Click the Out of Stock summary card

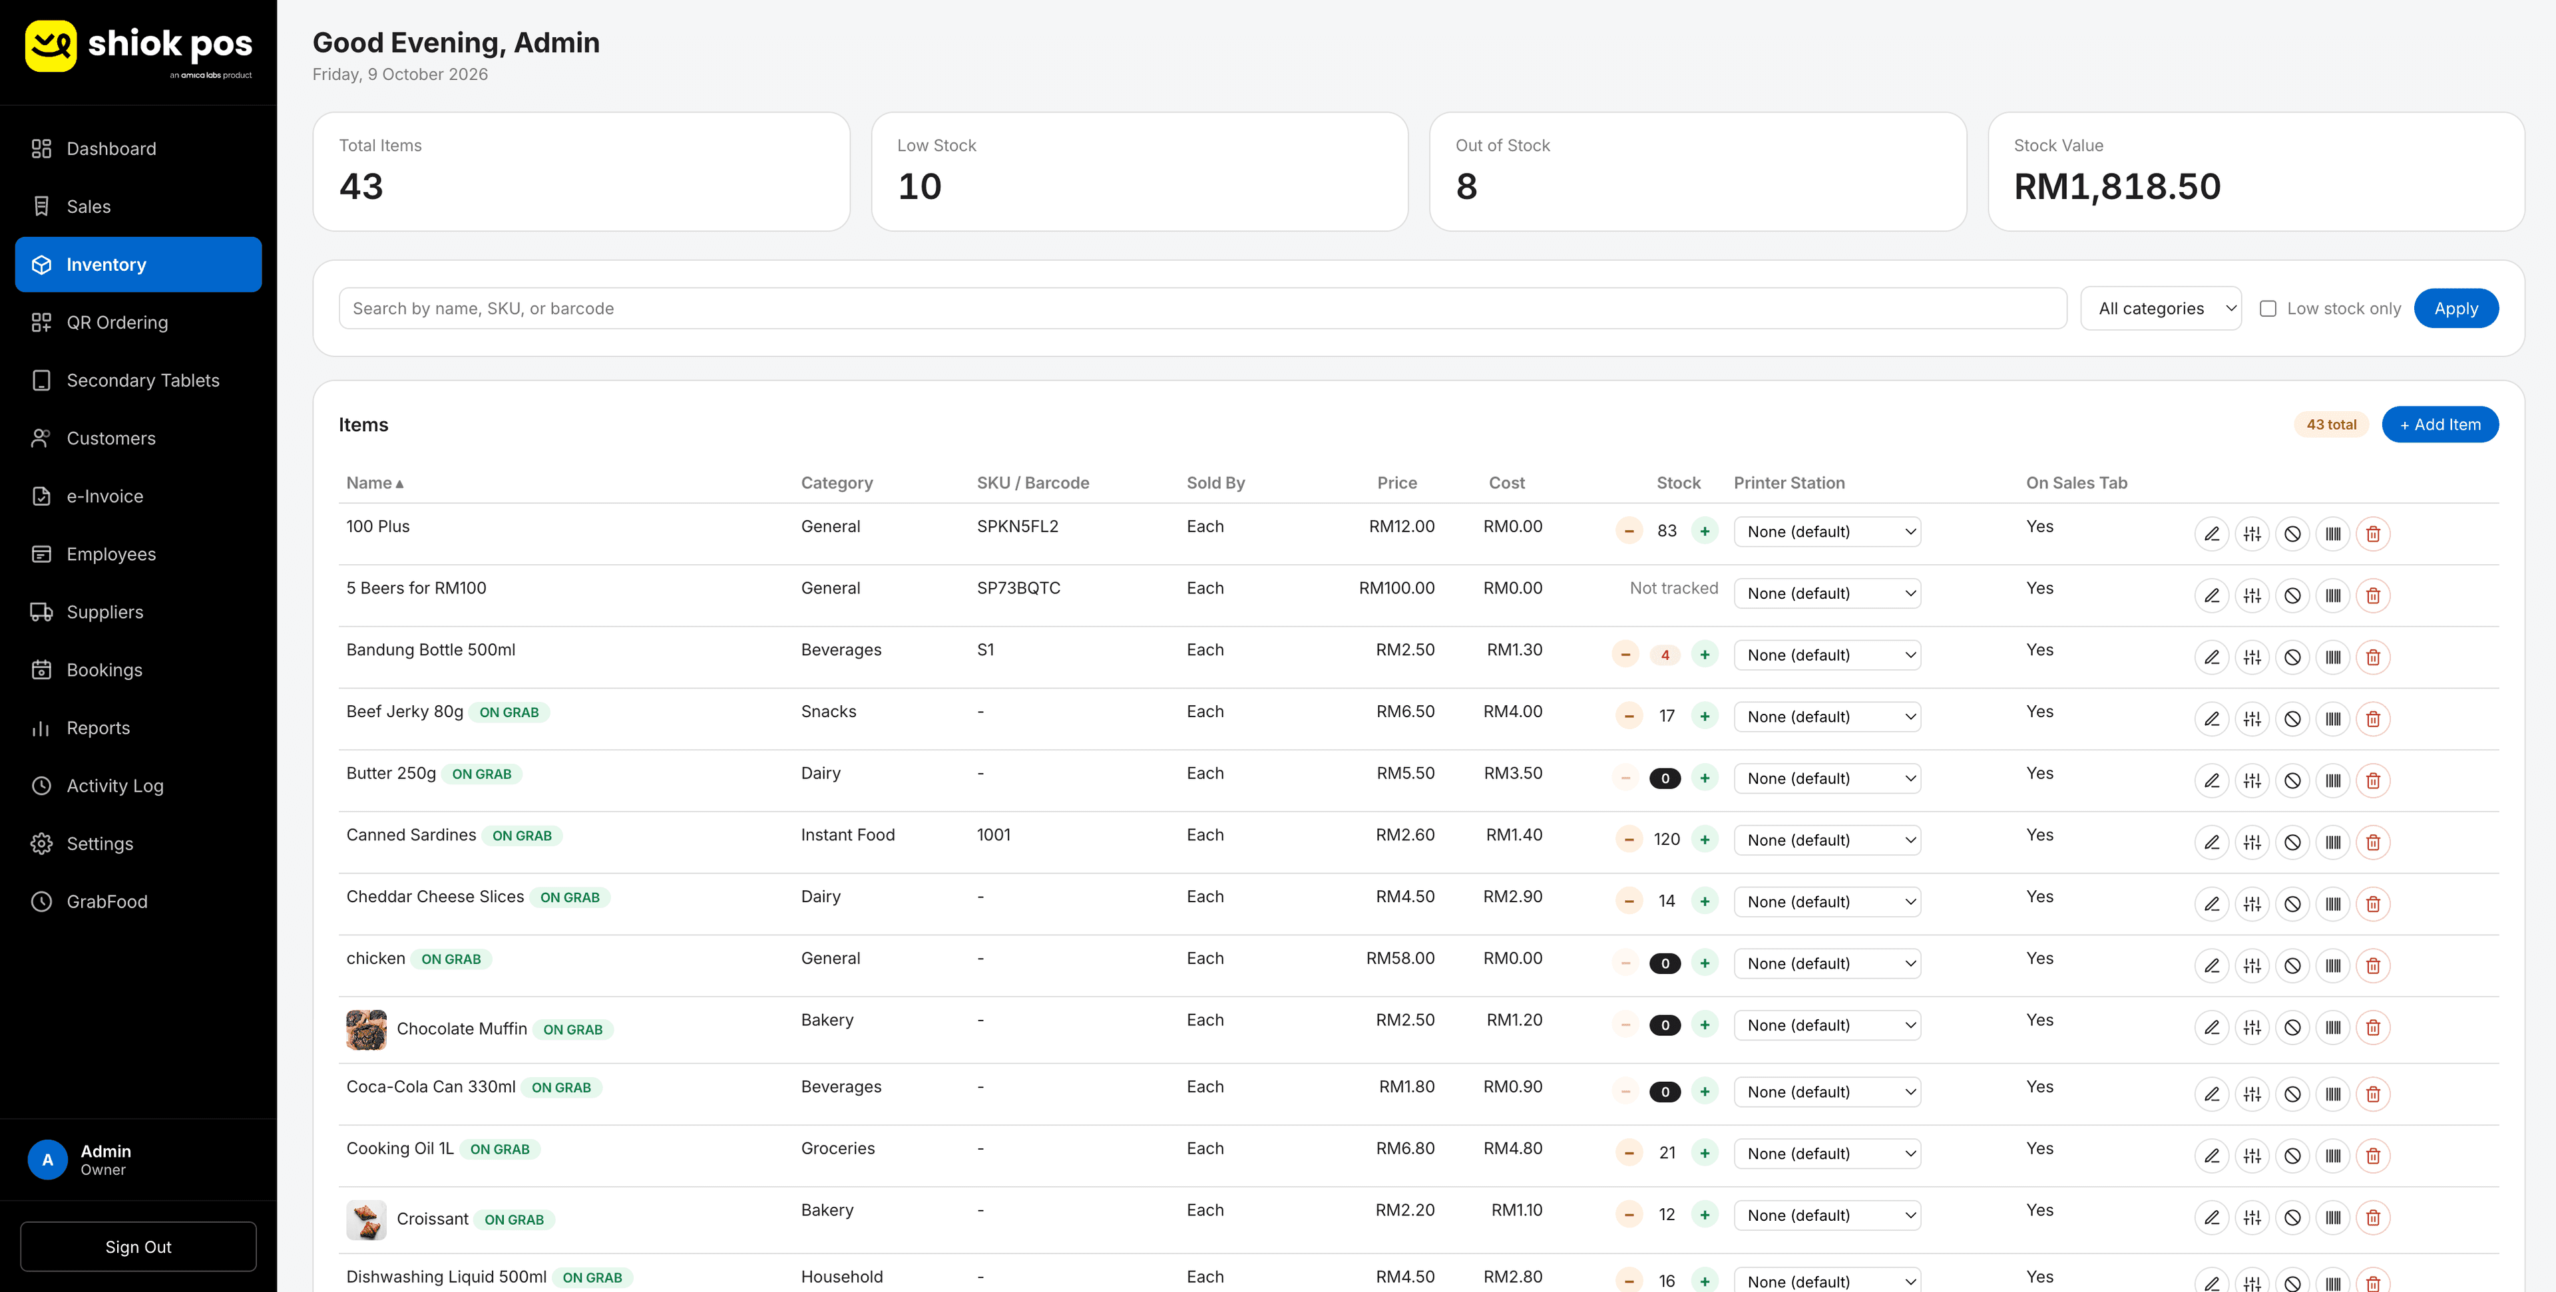point(1697,172)
